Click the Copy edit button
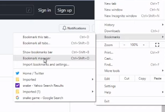 (x=142, y=79)
